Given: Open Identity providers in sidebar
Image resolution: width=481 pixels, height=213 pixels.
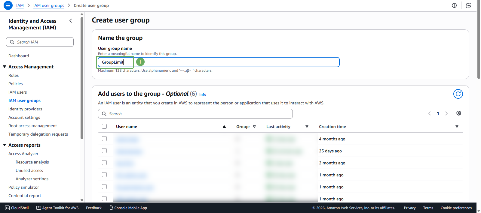Looking at the screenshot, I should coord(25,109).
